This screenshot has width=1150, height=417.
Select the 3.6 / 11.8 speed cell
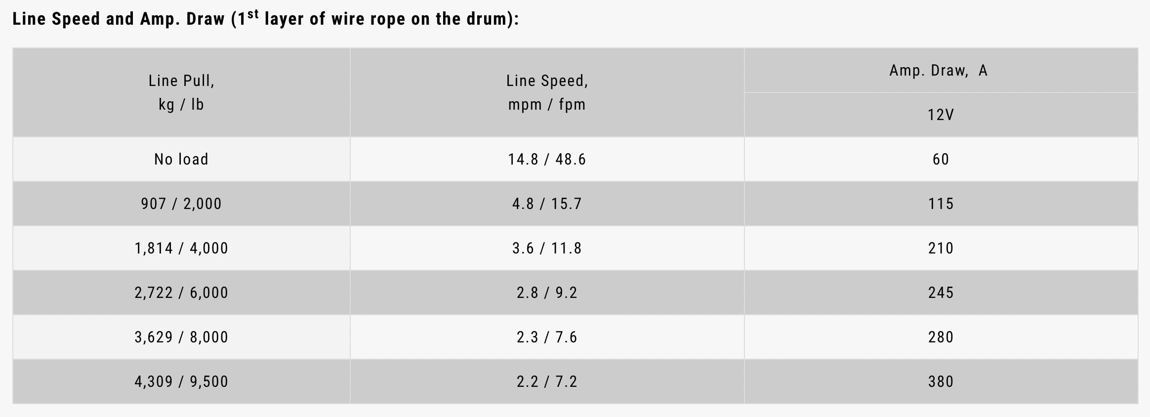point(547,248)
